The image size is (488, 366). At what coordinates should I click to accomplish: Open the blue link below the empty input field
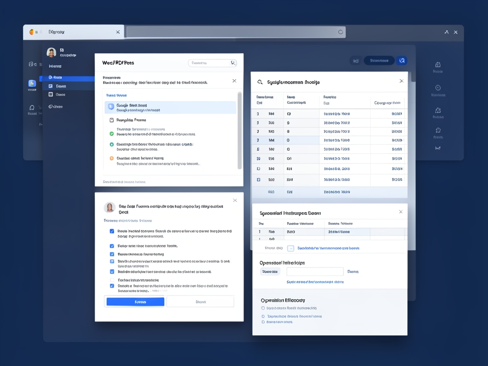point(315,282)
